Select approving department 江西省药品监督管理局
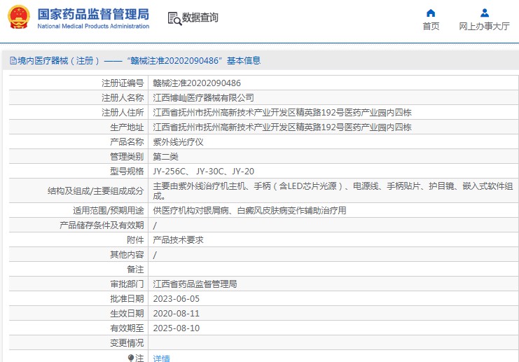 (195, 284)
